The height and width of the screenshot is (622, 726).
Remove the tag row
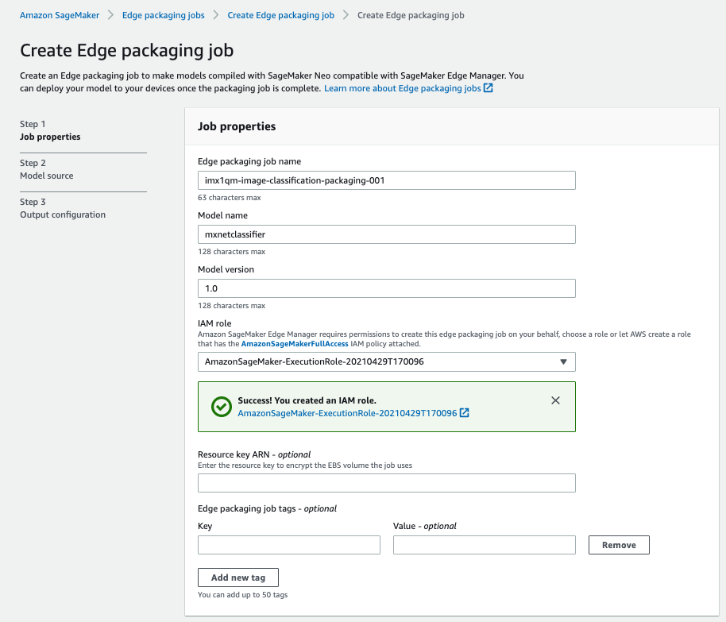(619, 545)
